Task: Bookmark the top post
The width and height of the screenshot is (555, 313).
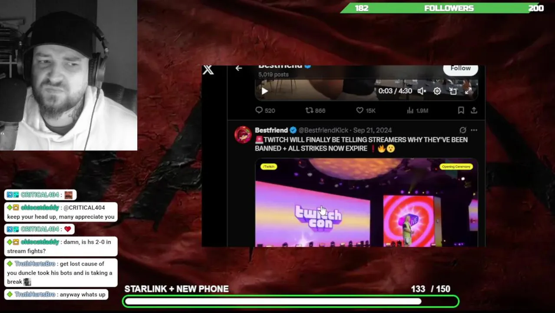Action: [x=461, y=110]
